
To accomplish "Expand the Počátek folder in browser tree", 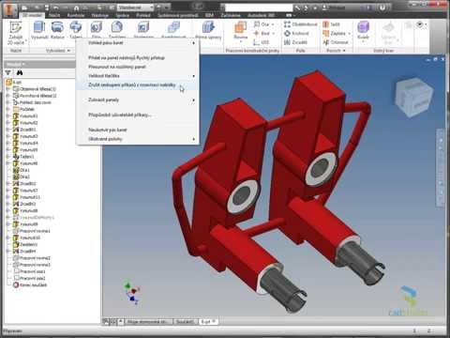I will click(8, 109).
